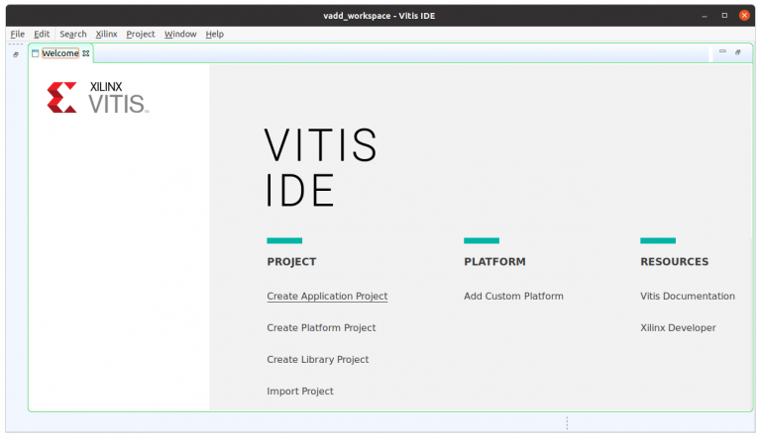Open the Project menu
This screenshot has height=438, width=761.
[141, 34]
